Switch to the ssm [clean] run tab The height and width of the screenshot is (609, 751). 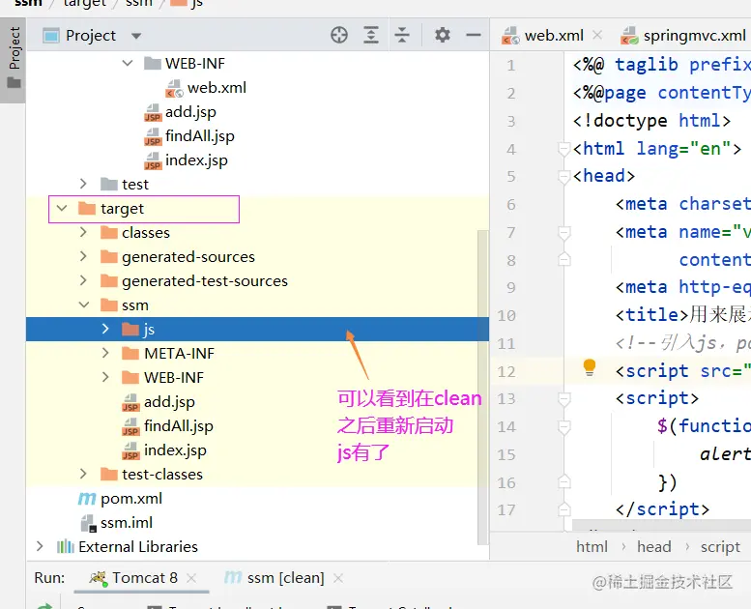[x=274, y=578]
